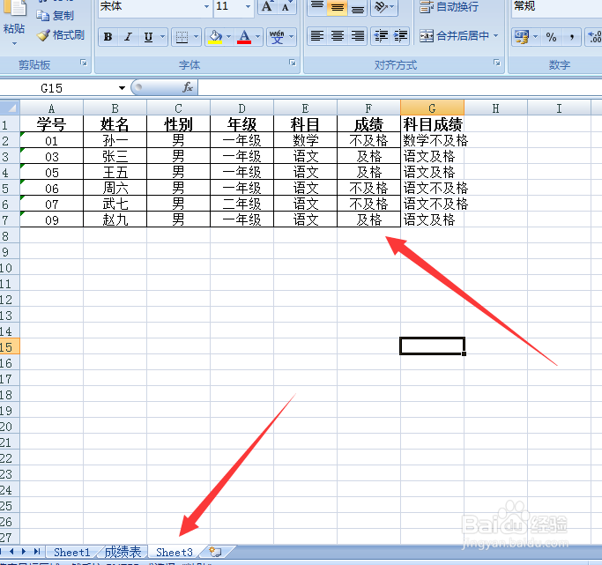602x565 pixels.
Task: Click into the formula bar
Action: pyautogui.click(x=399, y=88)
